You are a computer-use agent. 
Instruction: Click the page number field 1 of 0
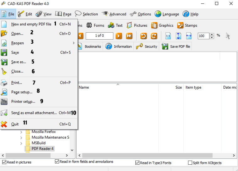100,36
